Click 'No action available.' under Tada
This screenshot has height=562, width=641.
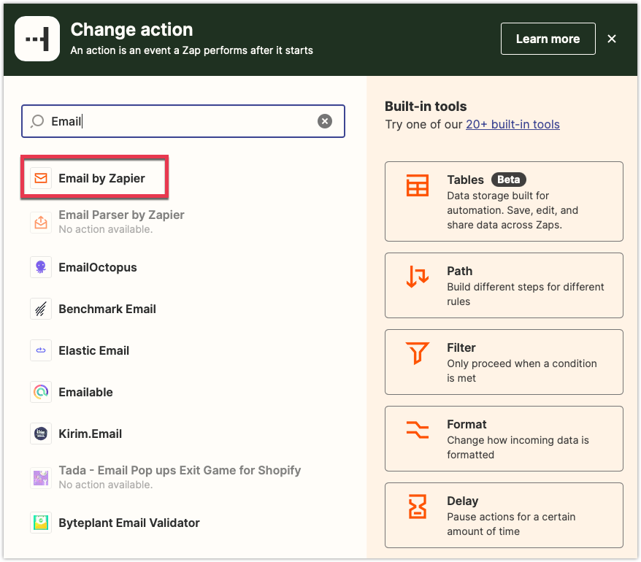tap(106, 485)
